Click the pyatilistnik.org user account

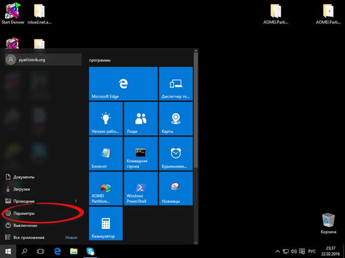[32, 60]
